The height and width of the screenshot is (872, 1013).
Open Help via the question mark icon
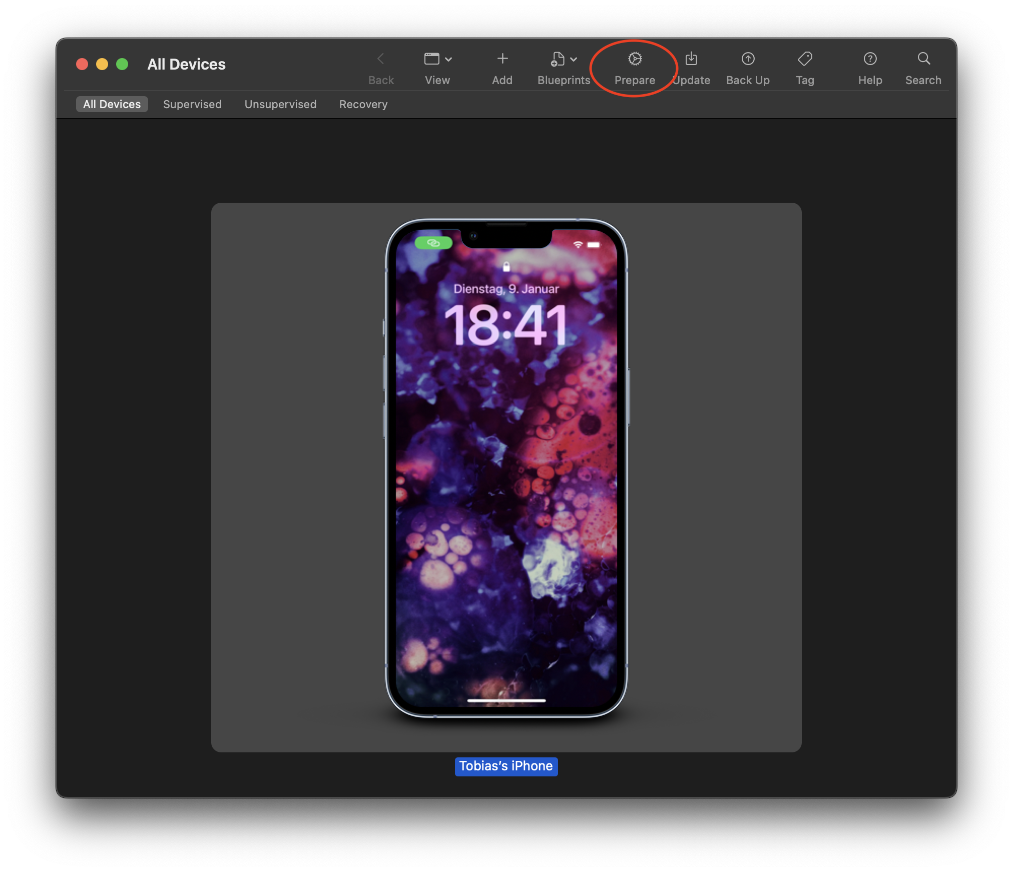tap(870, 59)
